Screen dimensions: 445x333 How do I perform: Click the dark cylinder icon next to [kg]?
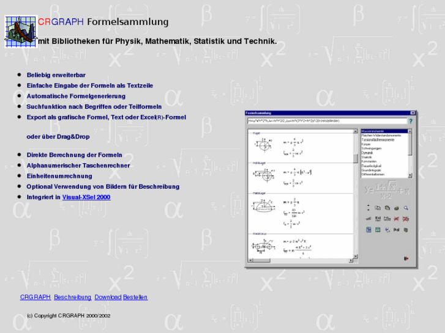[x=406, y=230]
